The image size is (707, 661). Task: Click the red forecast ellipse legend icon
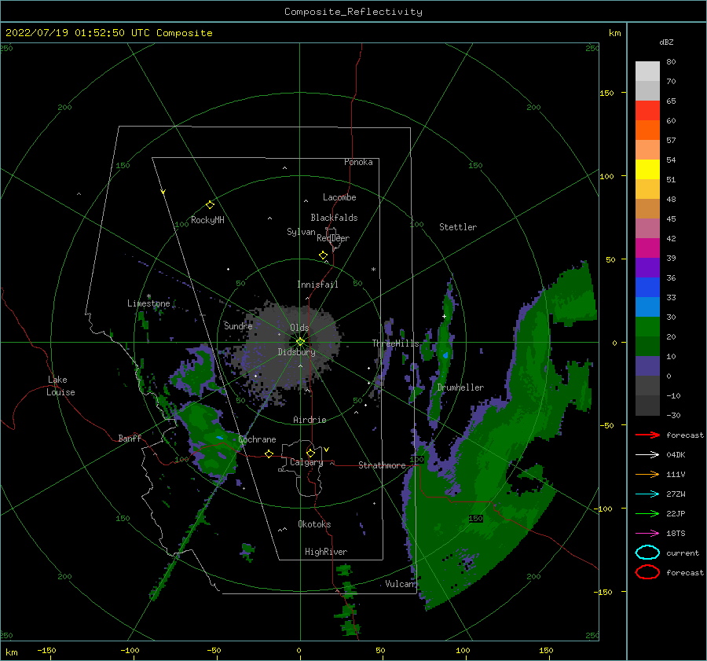[647, 572]
